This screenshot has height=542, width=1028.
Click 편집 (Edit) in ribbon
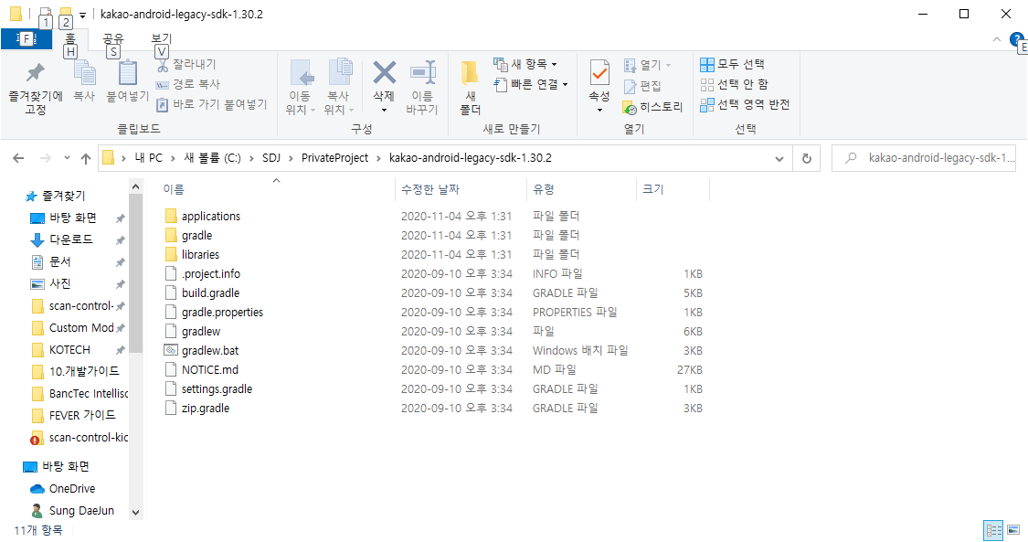click(642, 86)
